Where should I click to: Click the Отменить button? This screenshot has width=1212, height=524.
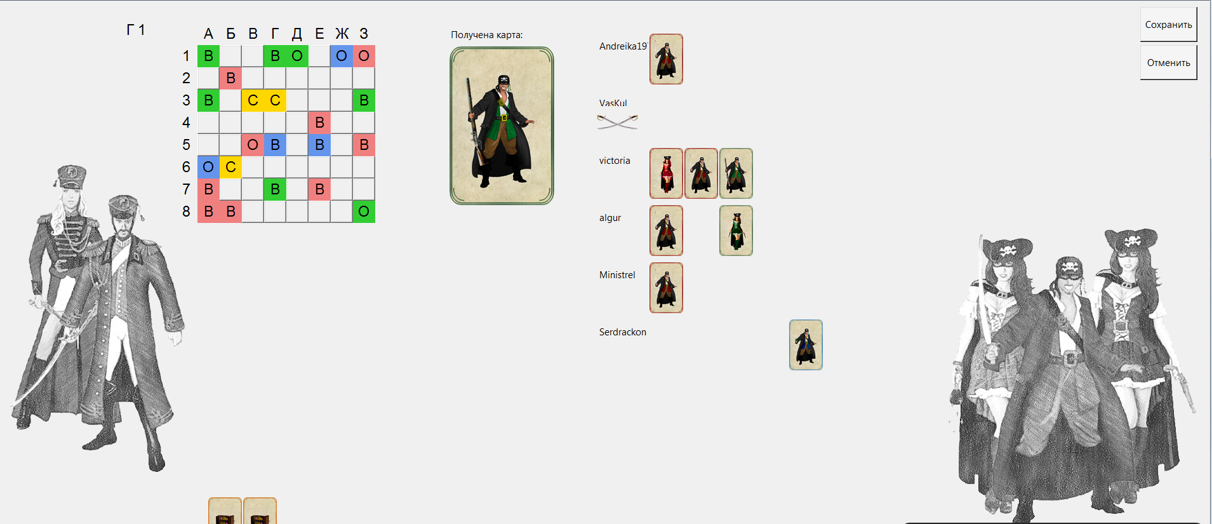coord(1168,62)
